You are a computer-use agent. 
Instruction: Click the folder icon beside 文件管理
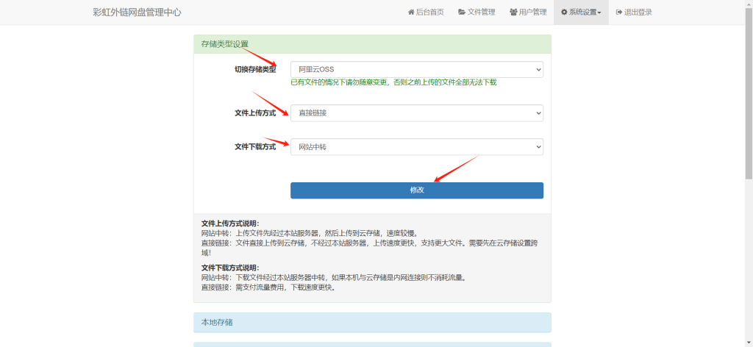point(462,12)
